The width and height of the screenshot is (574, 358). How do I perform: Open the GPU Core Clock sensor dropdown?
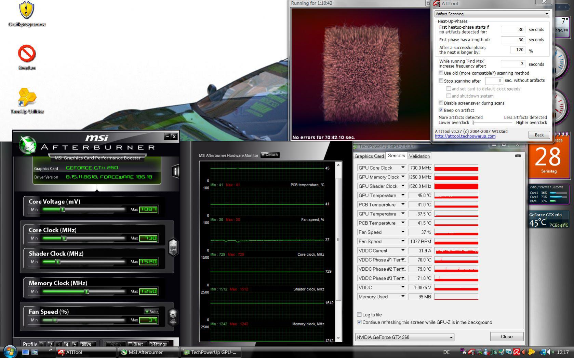403,168
